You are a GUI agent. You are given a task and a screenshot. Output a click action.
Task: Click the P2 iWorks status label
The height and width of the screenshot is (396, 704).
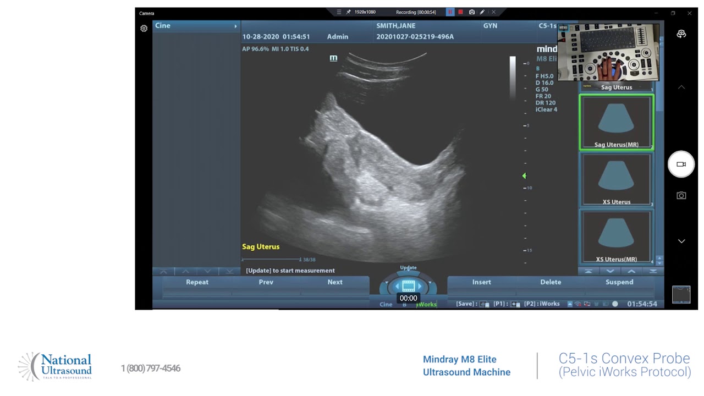pos(542,304)
